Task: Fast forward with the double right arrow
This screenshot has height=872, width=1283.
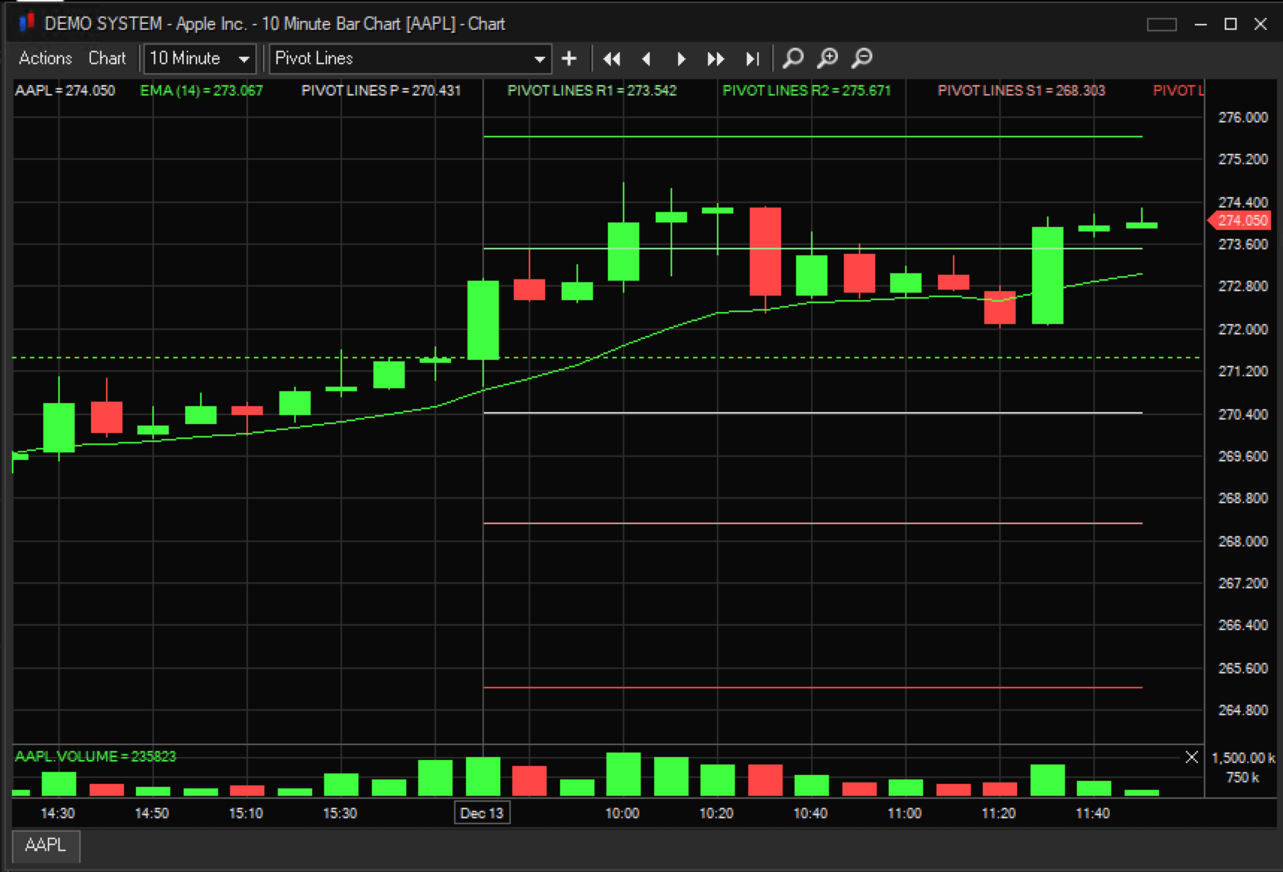Action: pos(715,58)
